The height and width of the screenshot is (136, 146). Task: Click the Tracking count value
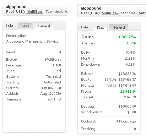[135, 129]
